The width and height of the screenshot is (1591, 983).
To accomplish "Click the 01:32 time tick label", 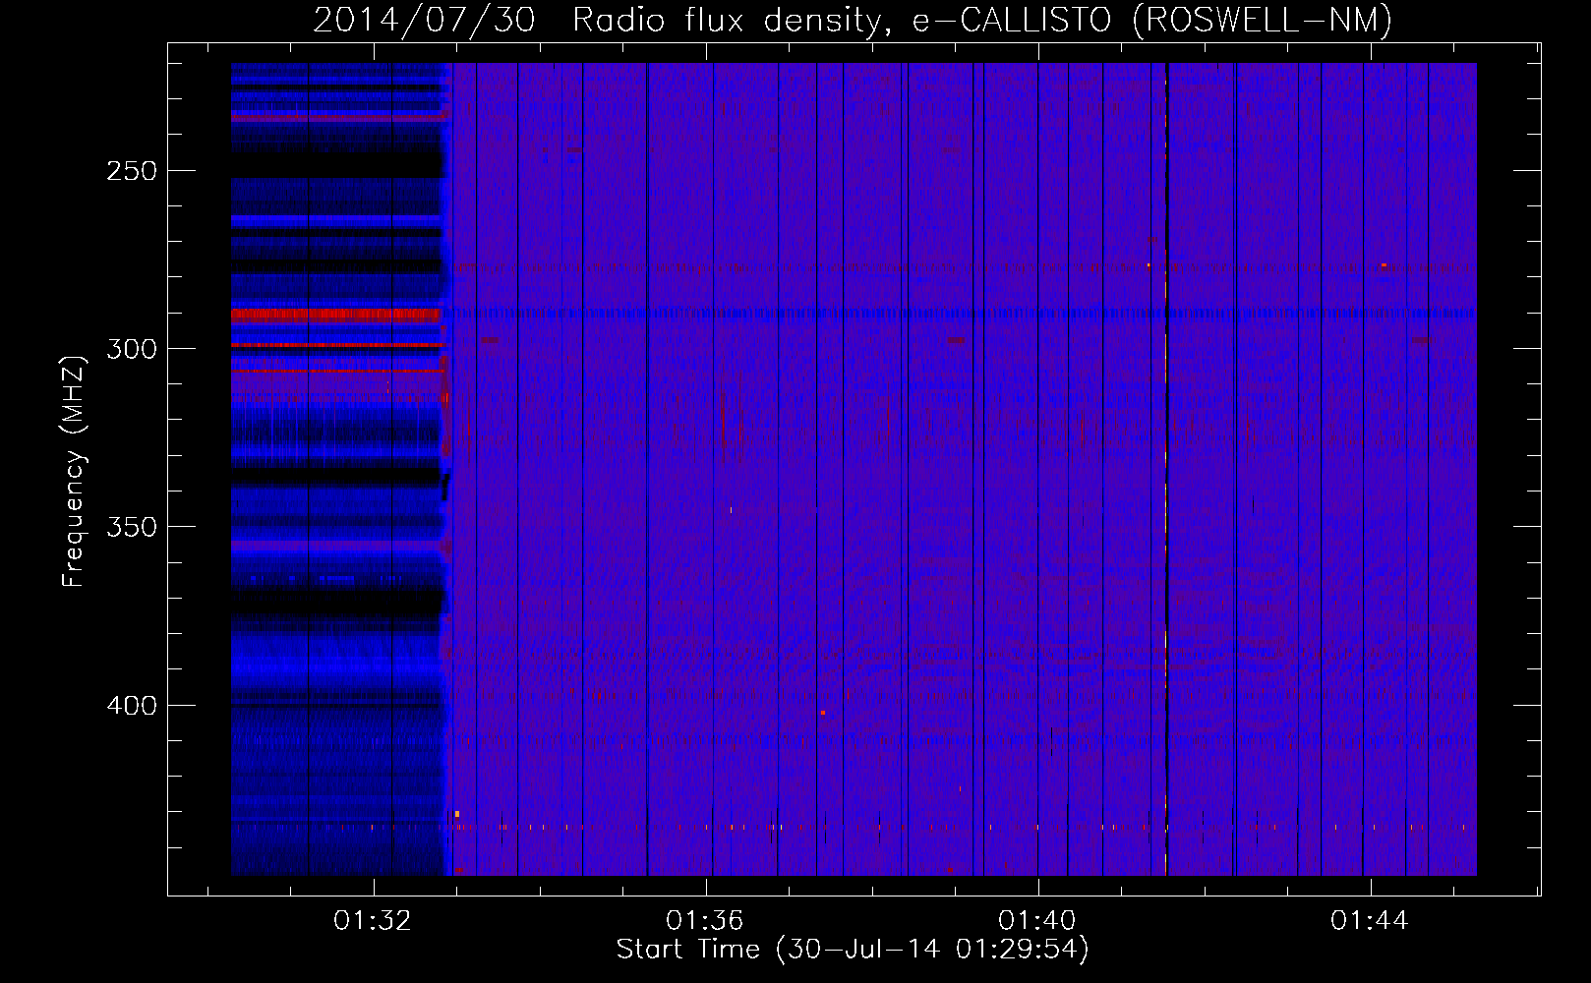I will tap(373, 921).
